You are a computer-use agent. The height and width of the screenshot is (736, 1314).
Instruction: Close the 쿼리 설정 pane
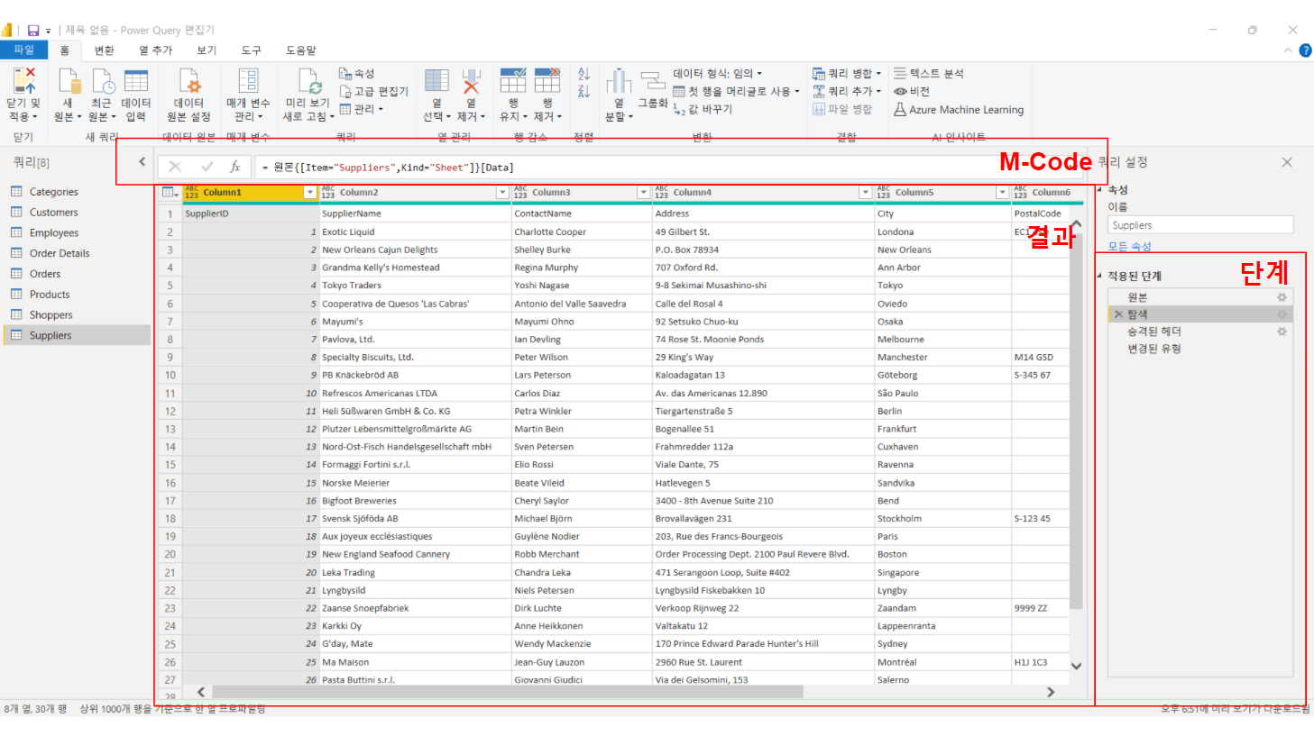[x=1287, y=162]
